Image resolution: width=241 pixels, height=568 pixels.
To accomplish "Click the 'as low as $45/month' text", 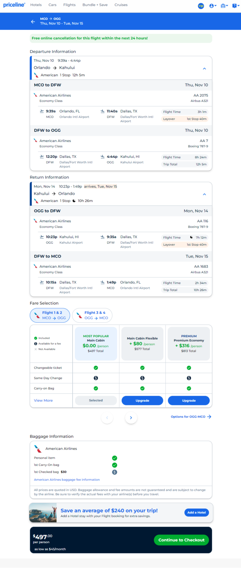I will [50, 549].
